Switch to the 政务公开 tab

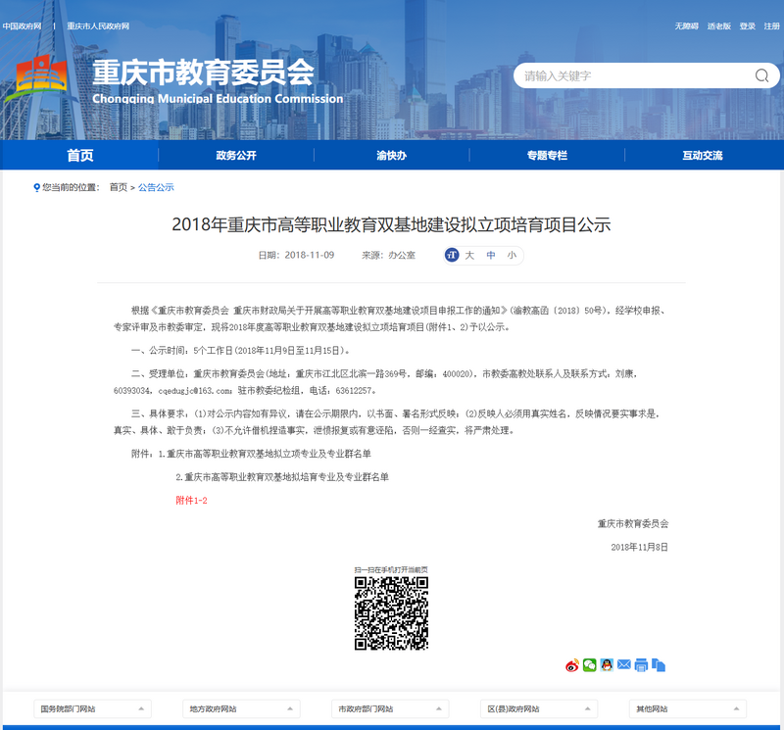(x=235, y=156)
